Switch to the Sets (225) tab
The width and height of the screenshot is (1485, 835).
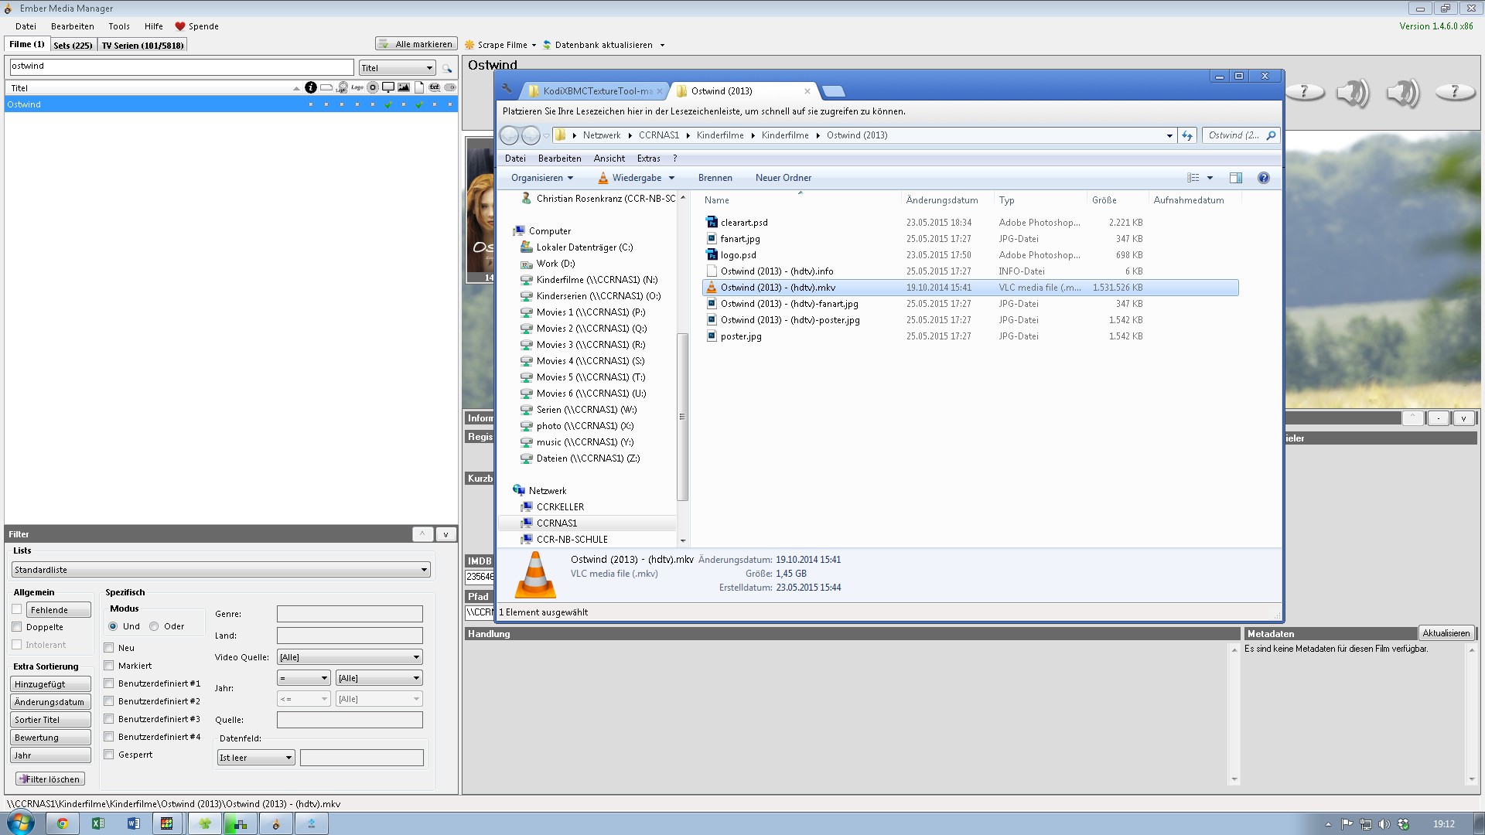pos(73,45)
